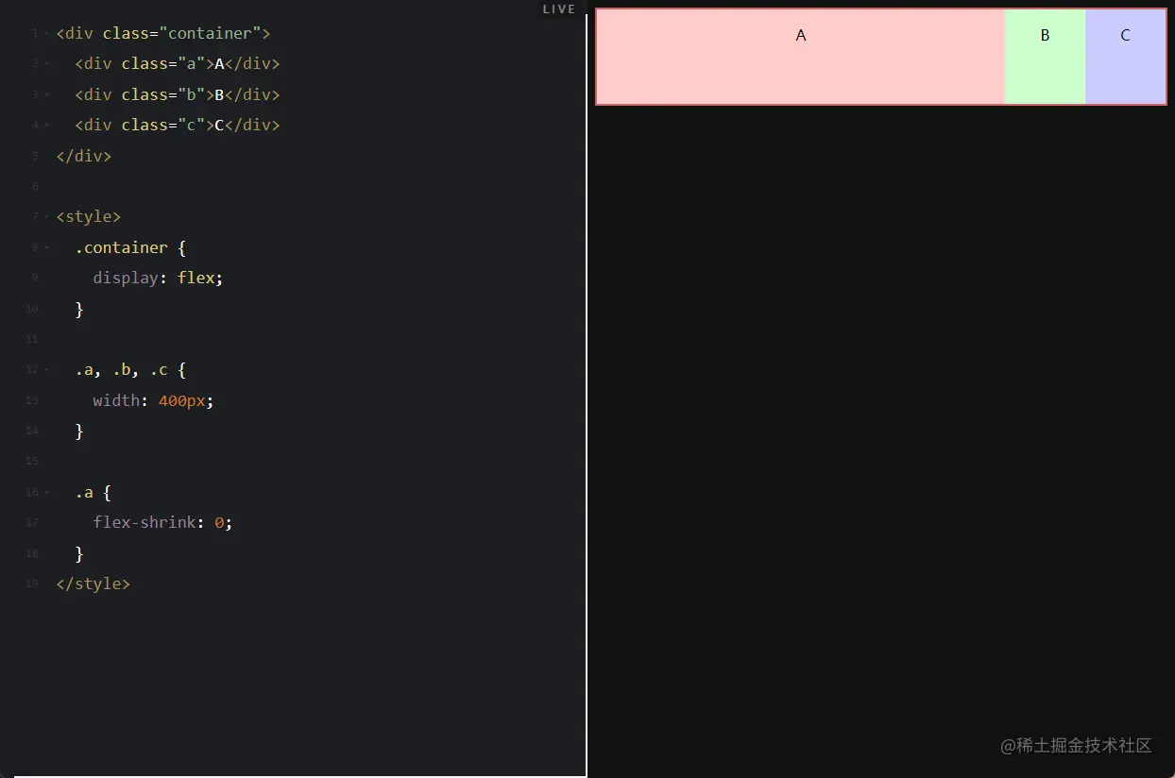Image resolution: width=1175 pixels, height=778 pixels.
Task: Click the div class="b" code line
Action: coord(178,94)
